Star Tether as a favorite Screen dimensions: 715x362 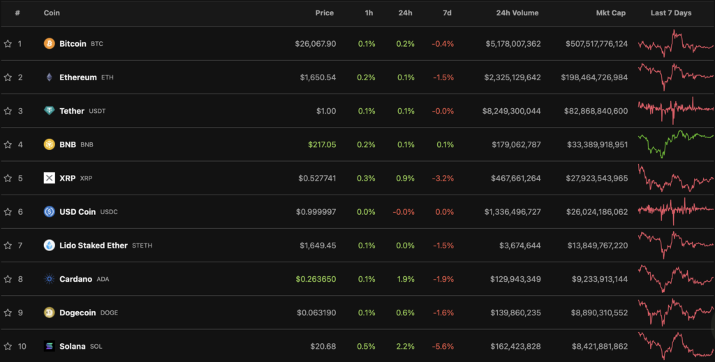pyautogui.click(x=8, y=111)
